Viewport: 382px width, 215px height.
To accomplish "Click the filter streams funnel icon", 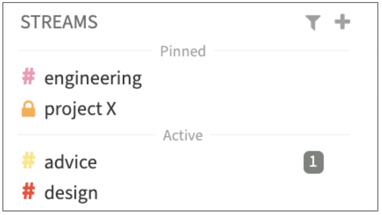I will point(313,23).
